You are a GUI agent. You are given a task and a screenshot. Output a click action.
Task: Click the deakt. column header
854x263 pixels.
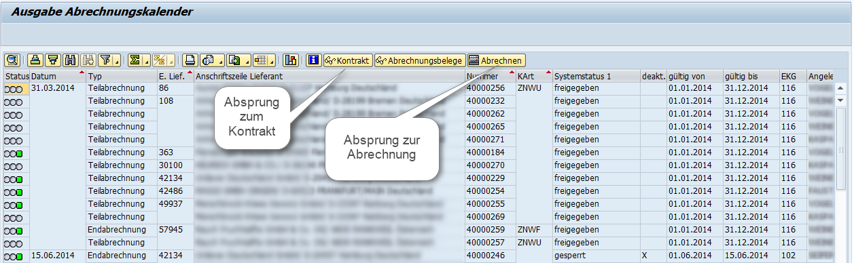coord(653,76)
